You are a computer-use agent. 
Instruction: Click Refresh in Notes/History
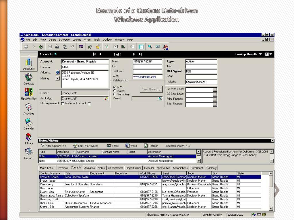coord(151,146)
